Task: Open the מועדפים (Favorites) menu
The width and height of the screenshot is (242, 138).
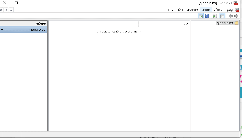Action: (192, 10)
